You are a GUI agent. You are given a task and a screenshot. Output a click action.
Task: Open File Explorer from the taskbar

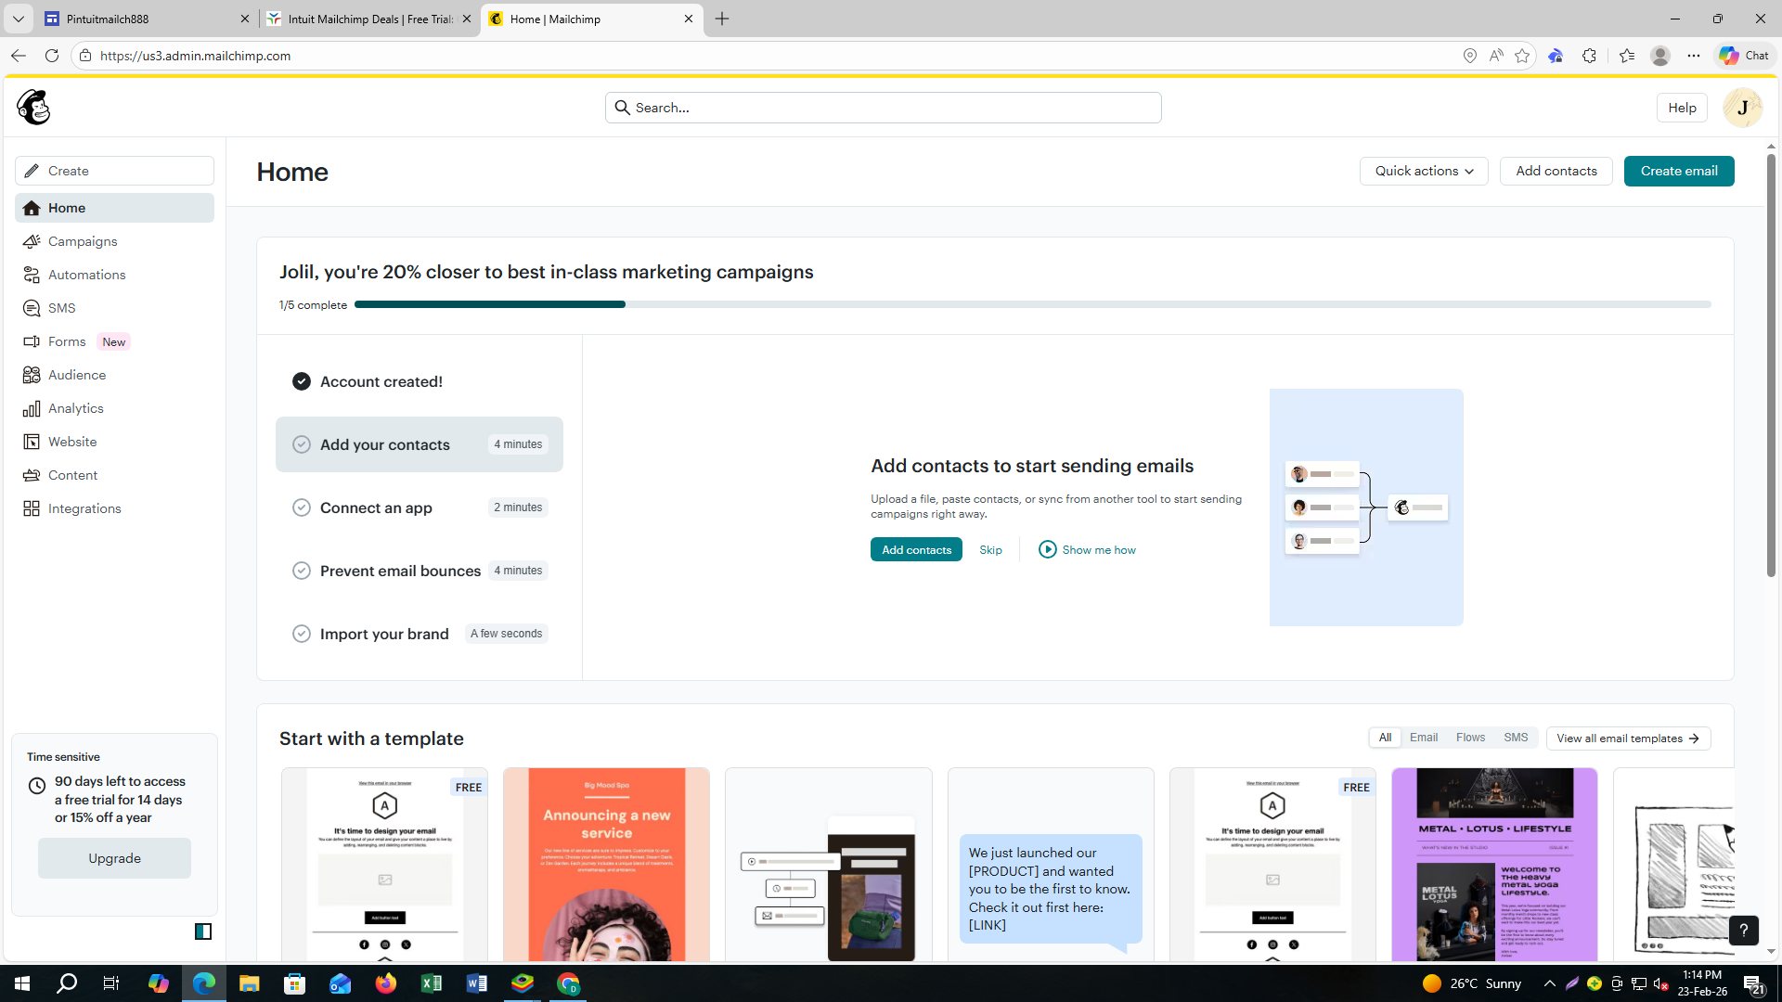point(249,983)
